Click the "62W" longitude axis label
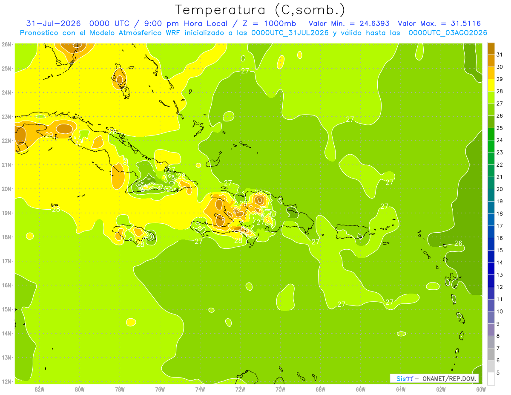Viewport: 511px width, 395px height. pyautogui.click(x=441, y=389)
